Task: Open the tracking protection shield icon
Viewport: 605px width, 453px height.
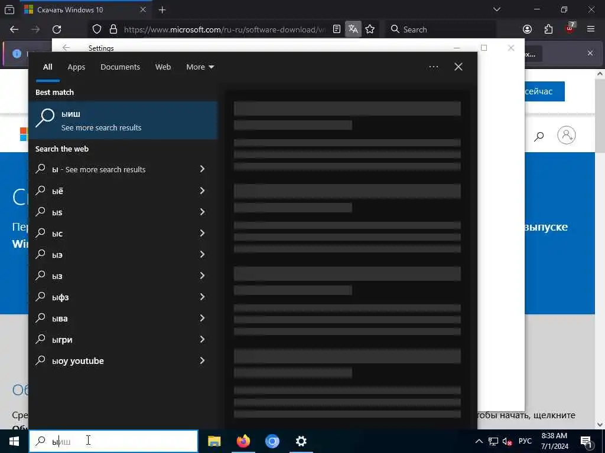Action: pyautogui.click(x=97, y=29)
